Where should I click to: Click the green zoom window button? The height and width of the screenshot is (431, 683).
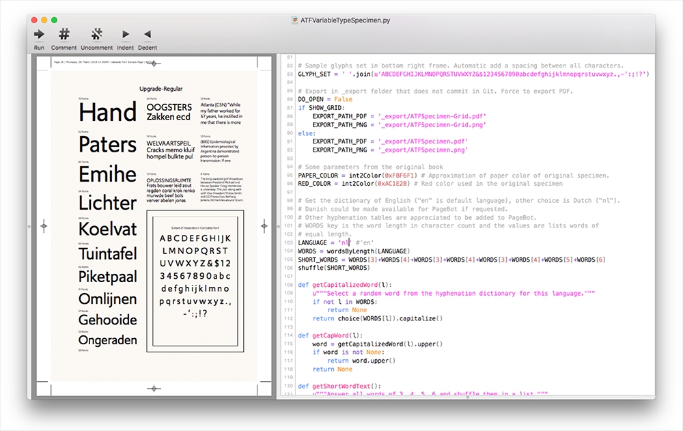pyautogui.click(x=55, y=20)
